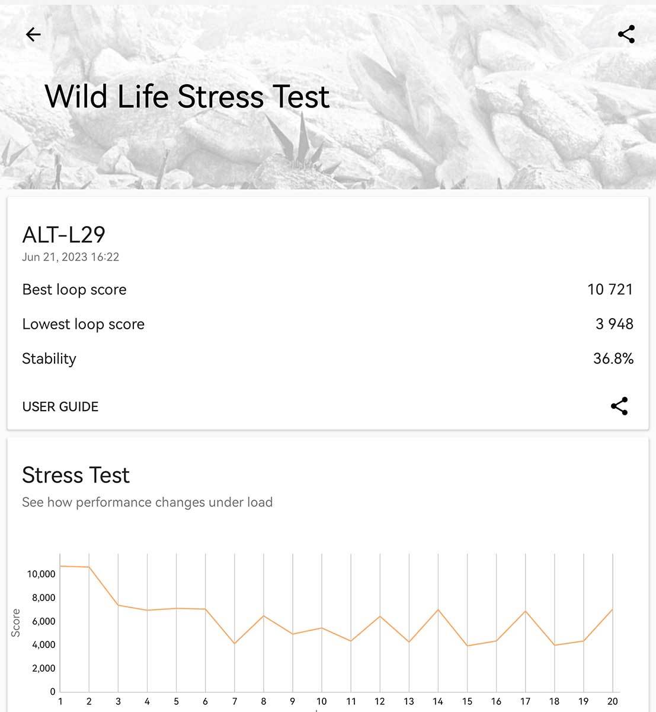Click the Stress Test section heading
This screenshot has width=656, height=712.
[x=75, y=475]
